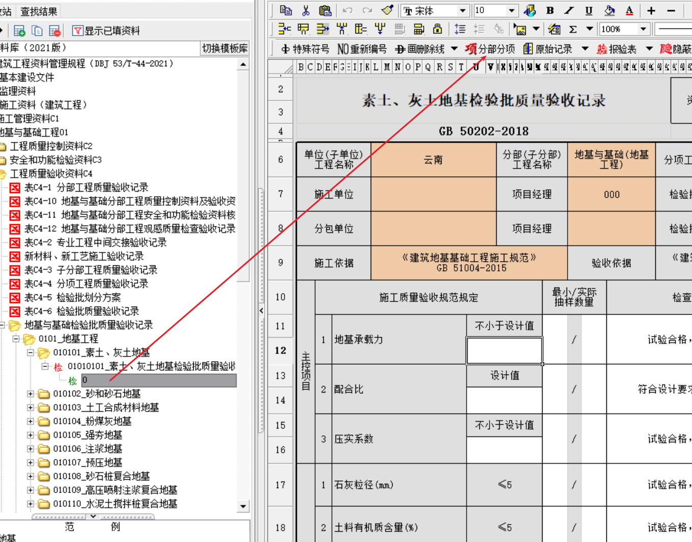This screenshot has width=692, height=542.
Task: Click 原始记录 toolbar button
Action: tap(548, 49)
